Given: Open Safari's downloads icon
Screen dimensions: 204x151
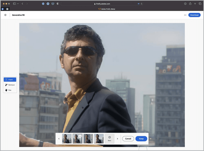Looking at the screenshot, I should [185, 4].
